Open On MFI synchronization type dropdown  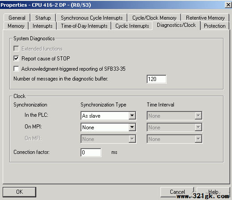[x=108, y=139]
